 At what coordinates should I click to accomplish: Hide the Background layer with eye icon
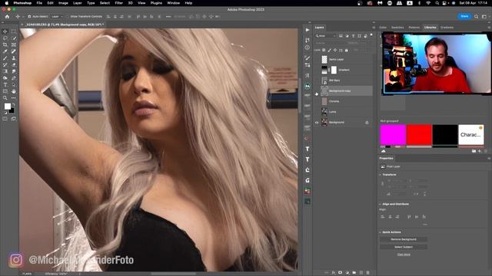317,123
